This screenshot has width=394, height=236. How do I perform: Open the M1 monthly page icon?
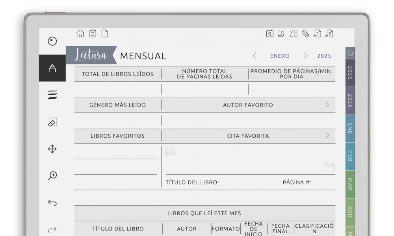pyautogui.click(x=317, y=33)
